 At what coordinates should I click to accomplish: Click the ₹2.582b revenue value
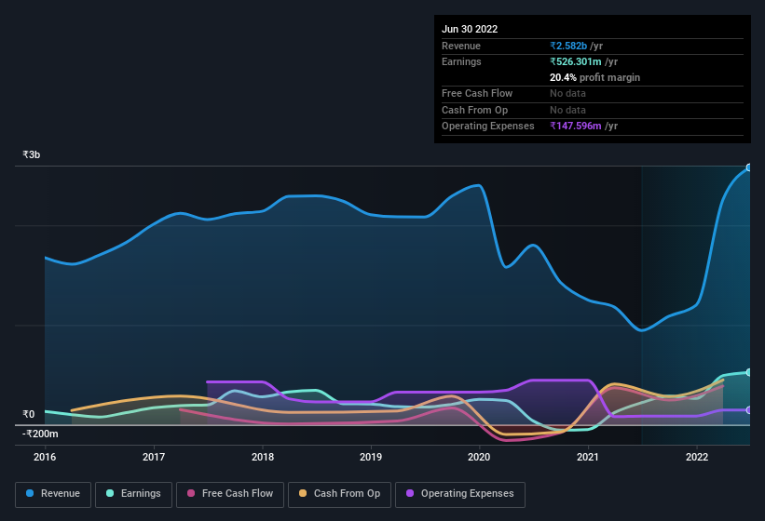pos(568,46)
